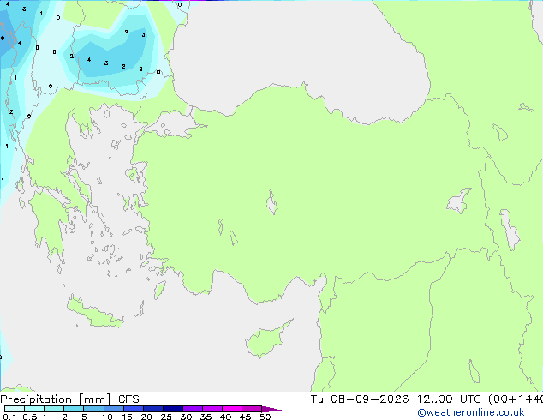The height and width of the screenshot is (420, 543).
Task: Pick the 10–15 mm legend swatch
Action: tap(114, 409)
